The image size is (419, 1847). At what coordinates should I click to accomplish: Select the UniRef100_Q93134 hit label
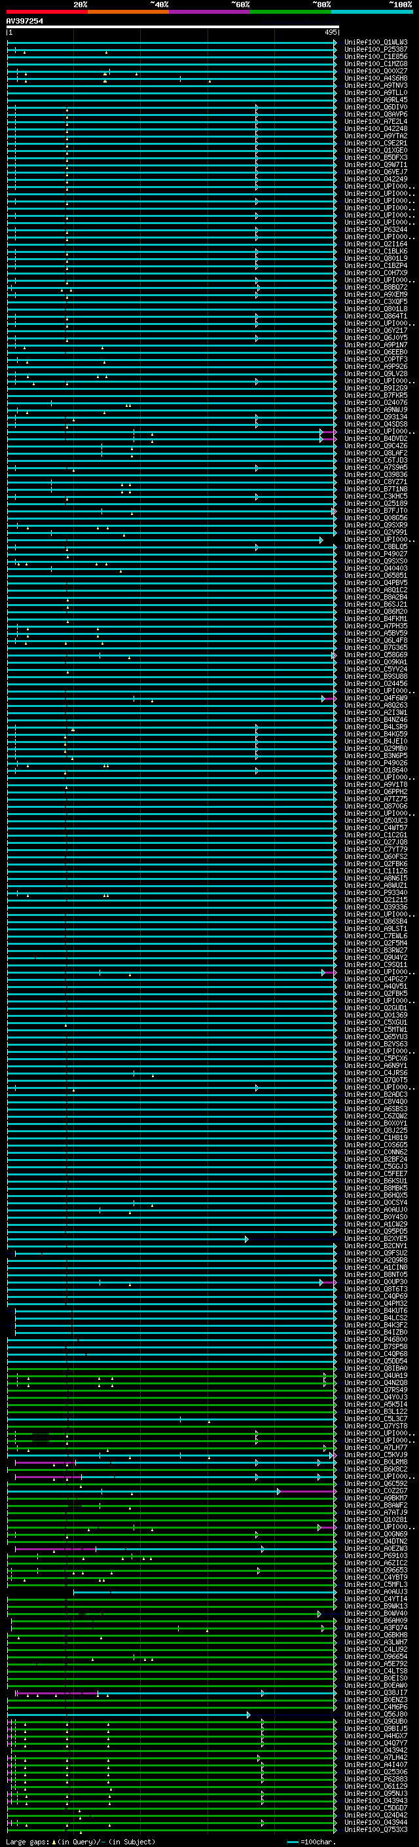[376, 417]
